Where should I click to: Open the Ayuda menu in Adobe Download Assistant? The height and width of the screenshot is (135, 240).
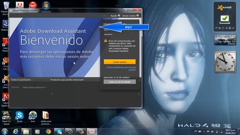(x=114, y=16)
